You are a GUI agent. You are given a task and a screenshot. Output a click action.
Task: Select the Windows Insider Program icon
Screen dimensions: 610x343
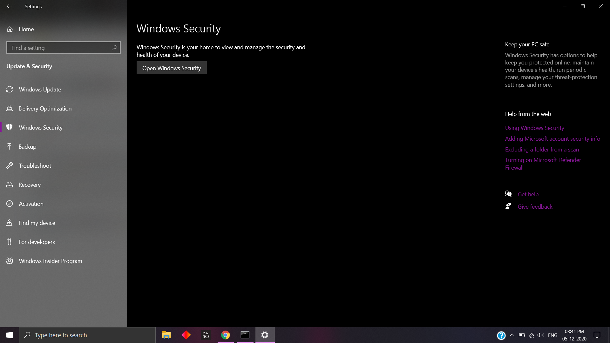10,261
